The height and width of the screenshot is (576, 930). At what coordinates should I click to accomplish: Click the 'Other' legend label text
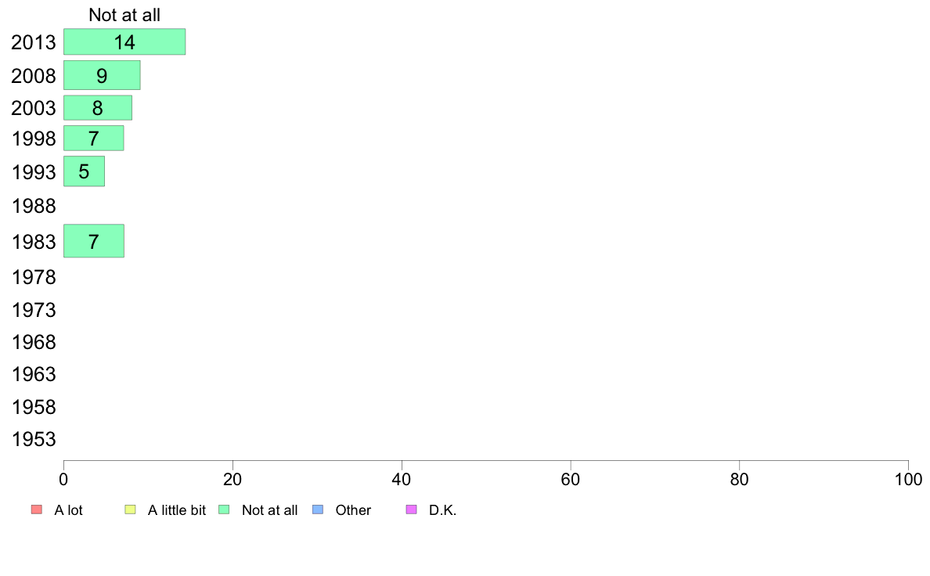click(x=353, y=510)
